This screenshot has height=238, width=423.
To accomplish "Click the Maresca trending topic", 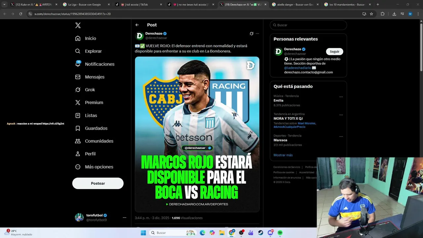I will [280, 140].
